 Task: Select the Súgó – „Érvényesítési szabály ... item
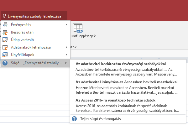[35, 63]
